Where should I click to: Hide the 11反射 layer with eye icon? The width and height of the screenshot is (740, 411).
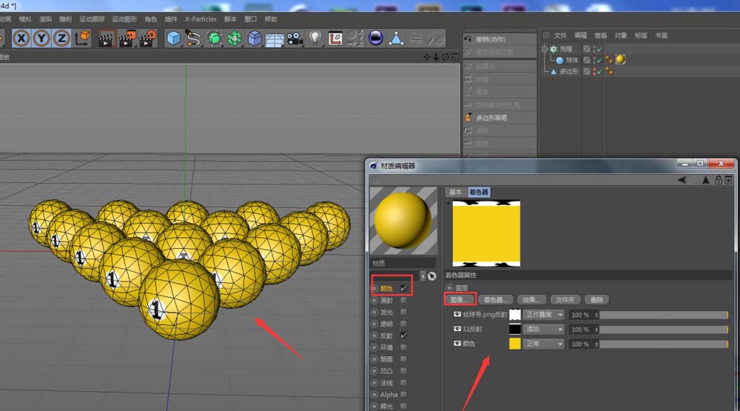[x=457, y=329]
